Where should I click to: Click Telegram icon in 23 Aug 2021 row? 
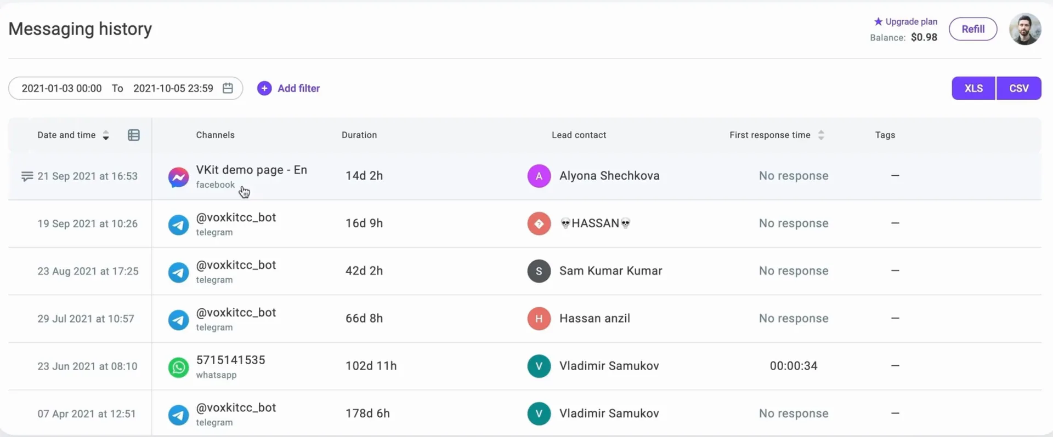(x=178, y=272)
